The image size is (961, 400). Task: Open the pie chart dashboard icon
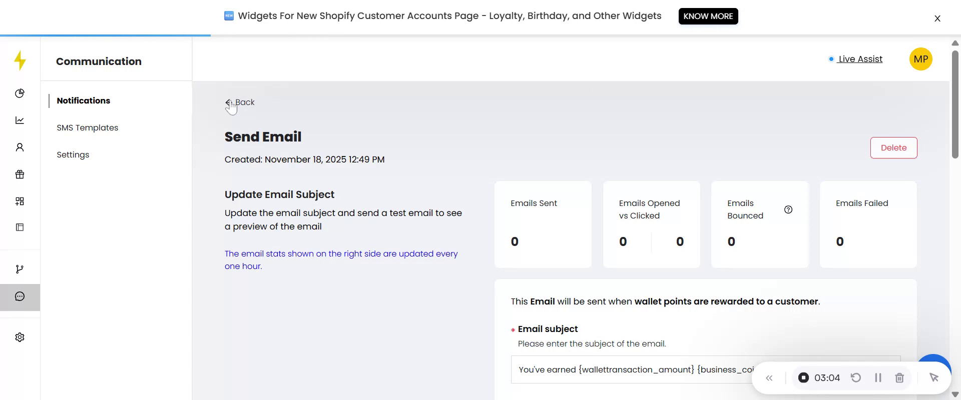pos(20,93)
